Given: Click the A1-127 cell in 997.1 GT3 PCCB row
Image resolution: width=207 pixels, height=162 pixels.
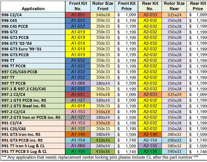Looking at the screenshot, I should pos(78,100).
